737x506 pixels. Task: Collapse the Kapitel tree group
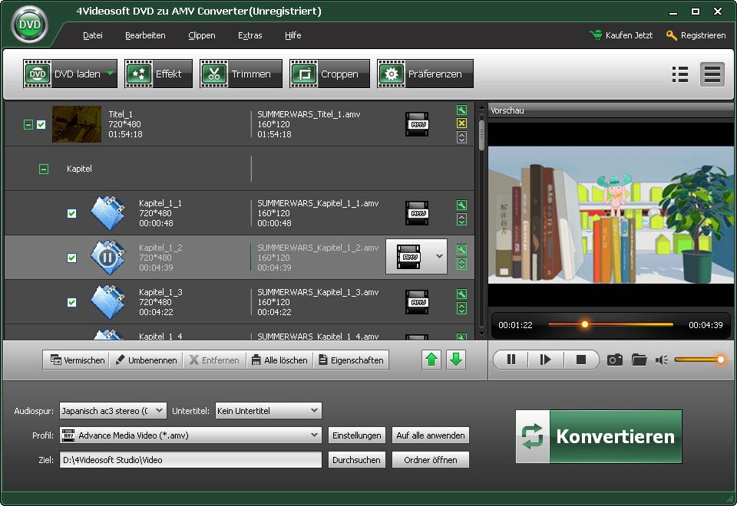tap(44, 169)
